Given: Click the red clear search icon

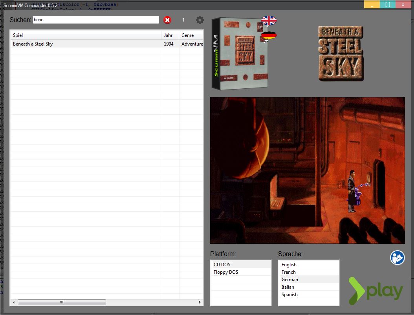Looking at the screenshot, I should (x=167, y=20).
